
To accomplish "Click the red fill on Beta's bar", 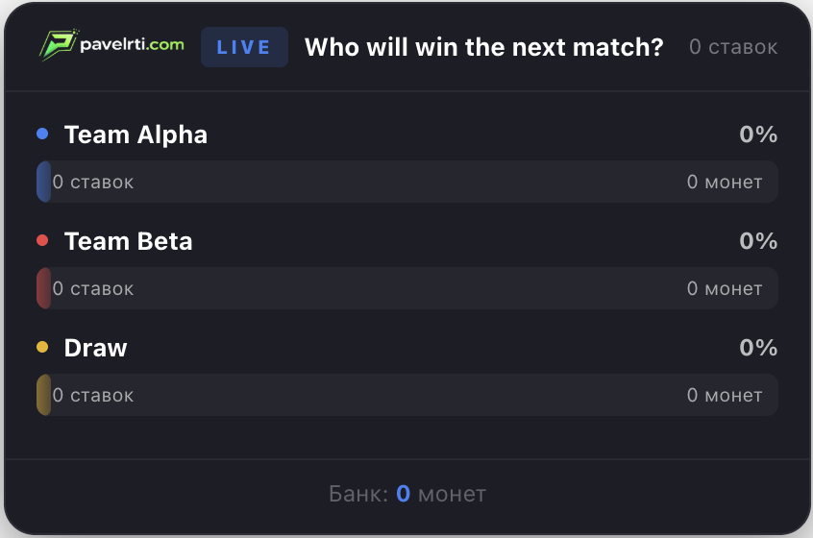I will (43, 288).
